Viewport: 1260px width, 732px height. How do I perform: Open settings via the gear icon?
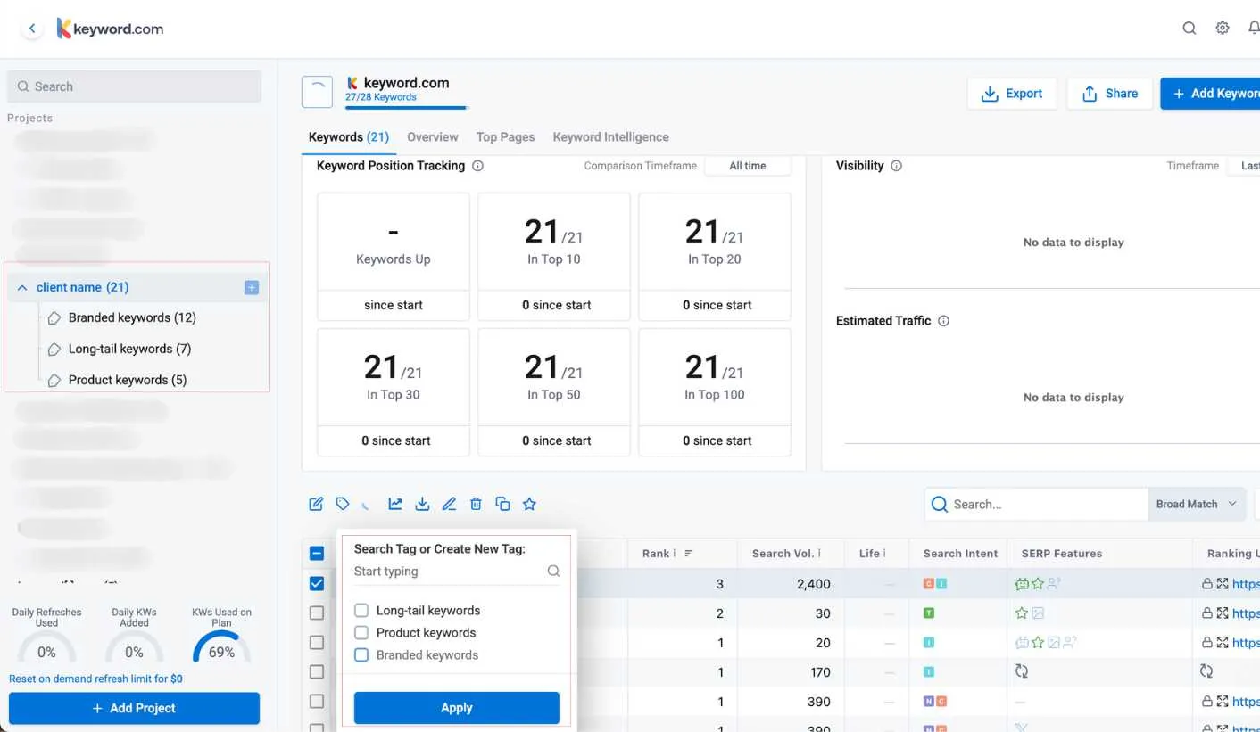(1223, 28)
